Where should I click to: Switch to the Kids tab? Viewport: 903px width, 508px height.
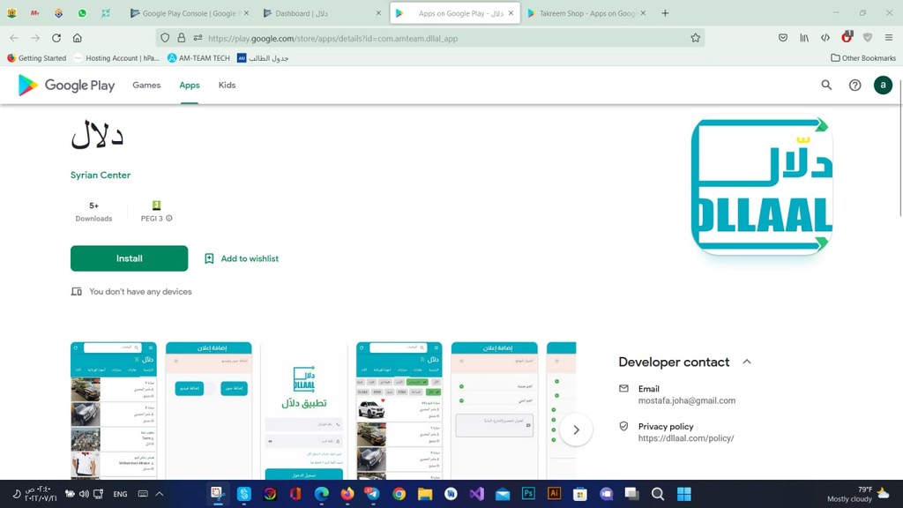[227, 86]
